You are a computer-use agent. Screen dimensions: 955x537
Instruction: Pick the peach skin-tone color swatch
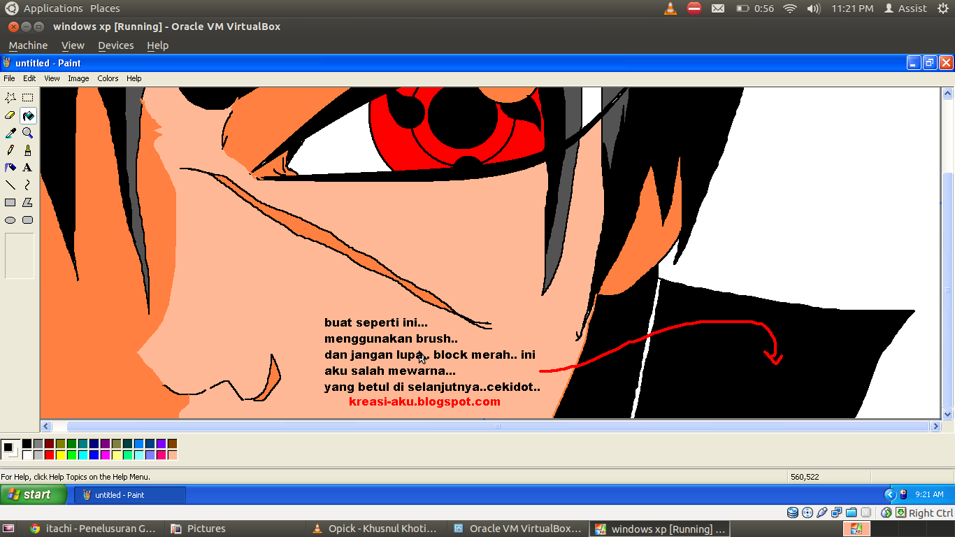pos(172,455)
